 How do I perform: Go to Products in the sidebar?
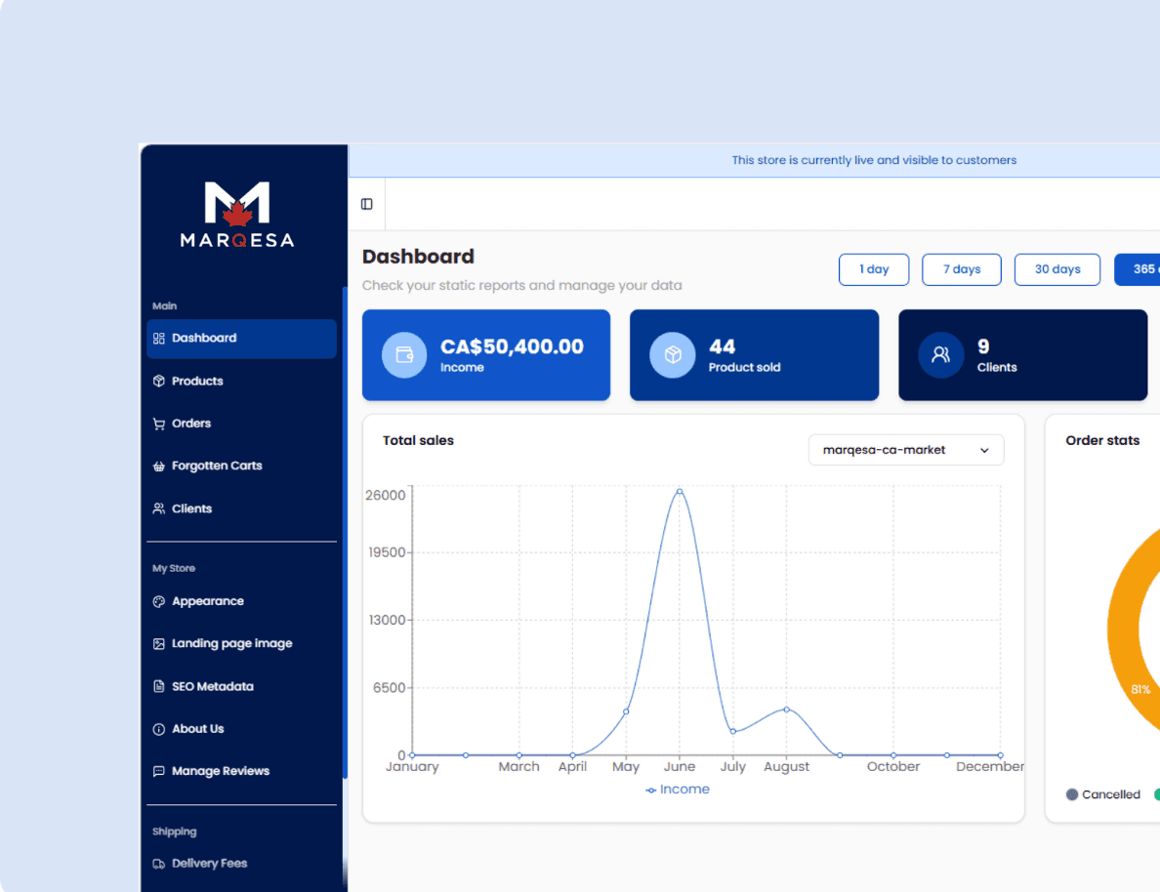(241, 381)
